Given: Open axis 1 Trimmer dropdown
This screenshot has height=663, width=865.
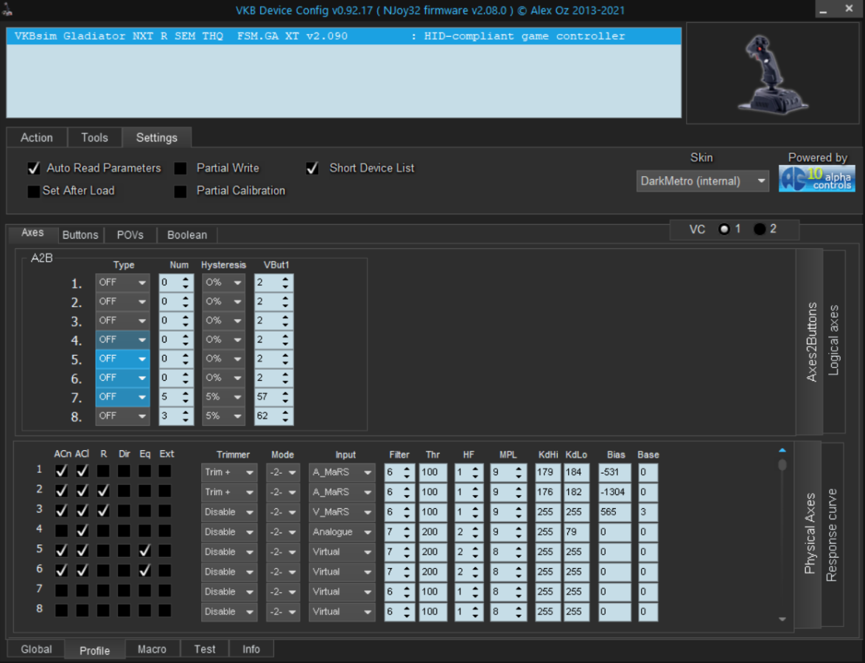Looking at the screenshot, I should [229, 472].
